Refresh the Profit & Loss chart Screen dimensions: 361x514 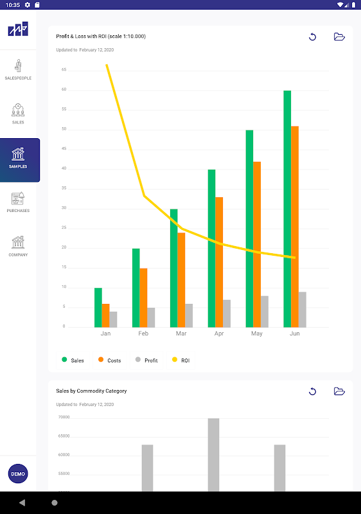(x=313, y=37)
